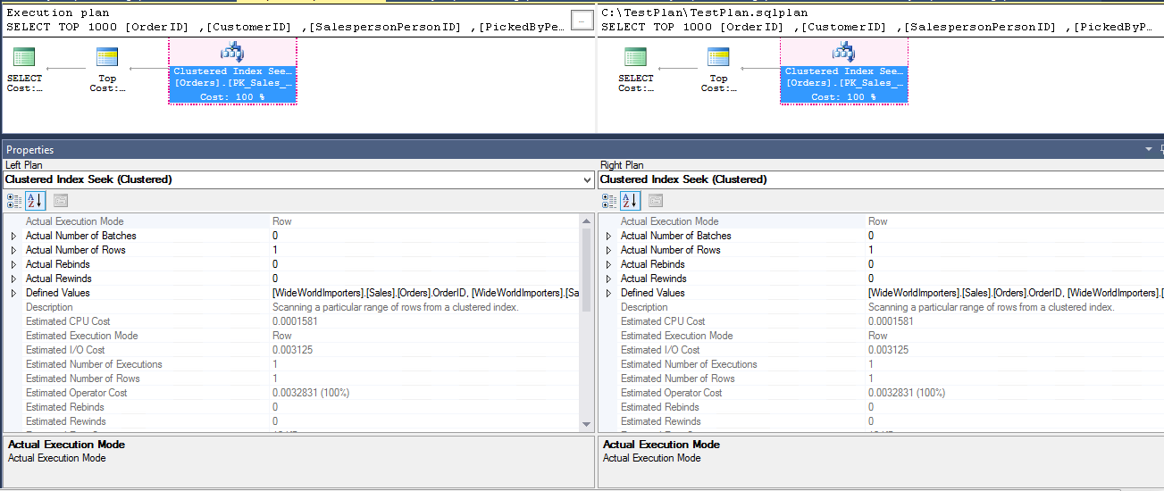
Task: Select Estimated I/O Cost row in Right Plan
Action: 882,350
